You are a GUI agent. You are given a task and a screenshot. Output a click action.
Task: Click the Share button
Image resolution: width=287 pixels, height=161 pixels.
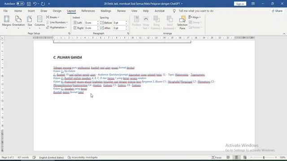tap(277, 11)
